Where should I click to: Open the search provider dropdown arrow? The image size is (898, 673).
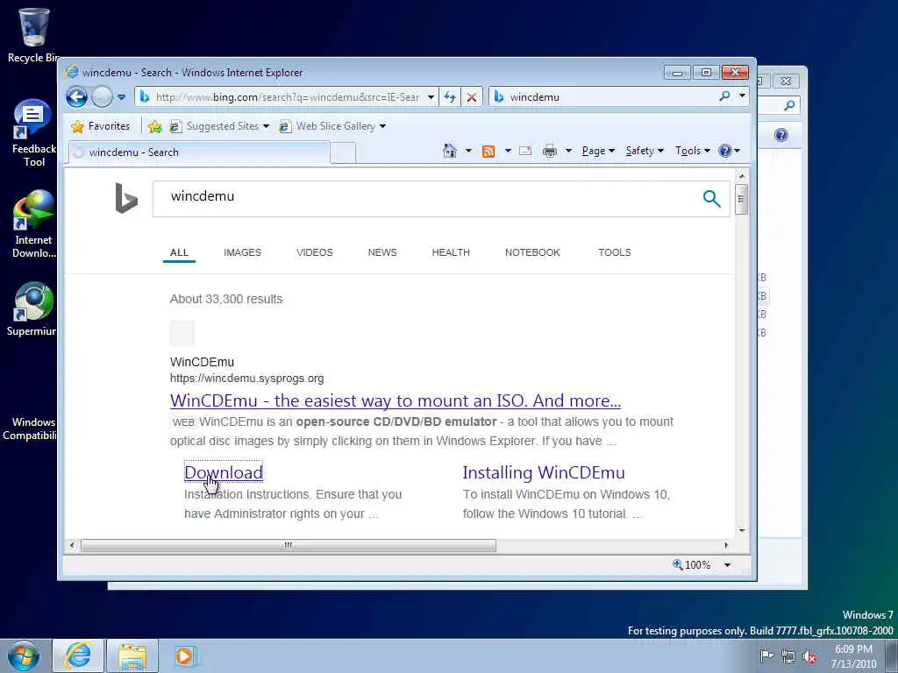click(x=742, y=96)
